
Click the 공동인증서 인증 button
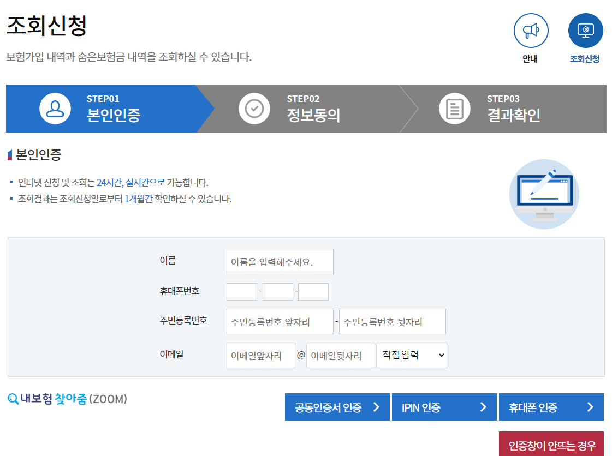[337, 407]
